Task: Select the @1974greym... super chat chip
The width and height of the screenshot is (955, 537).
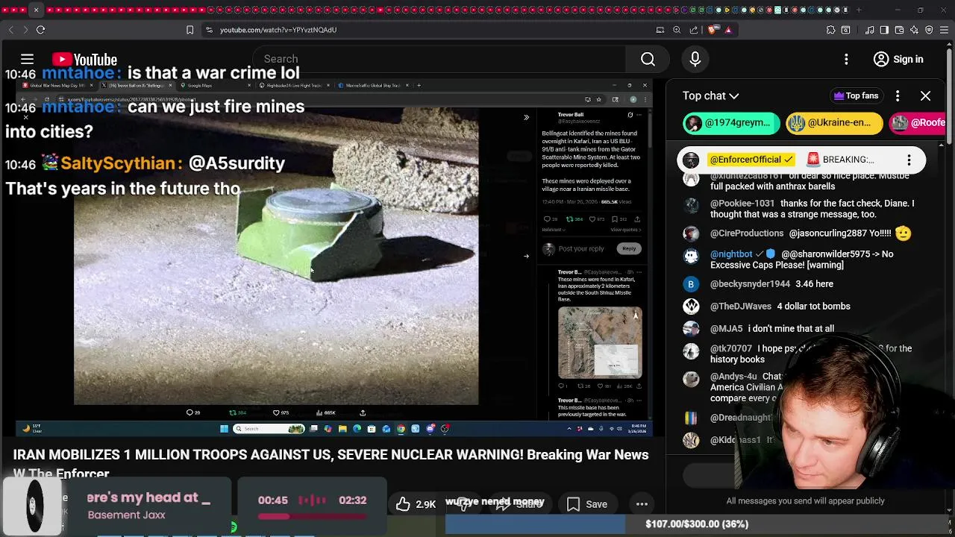Action: point(731,123)
